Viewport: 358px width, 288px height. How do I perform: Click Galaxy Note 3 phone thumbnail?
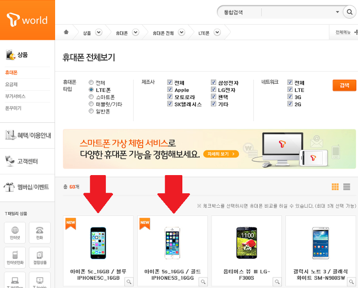point(321,243)
